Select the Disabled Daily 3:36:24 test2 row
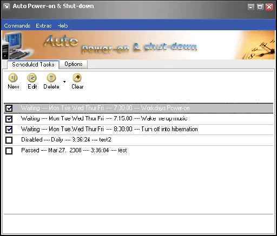 coord(138,140)
